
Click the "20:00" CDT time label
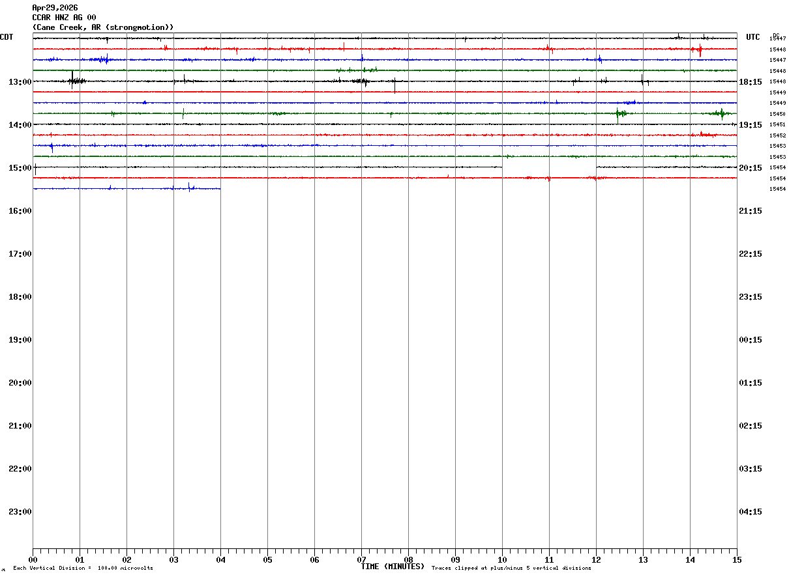pos(20,382)
